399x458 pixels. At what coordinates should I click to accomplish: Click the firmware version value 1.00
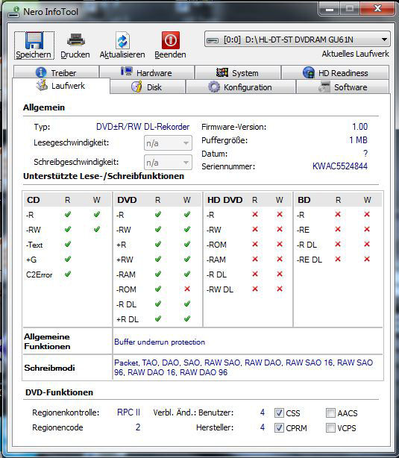coord(360,127)
